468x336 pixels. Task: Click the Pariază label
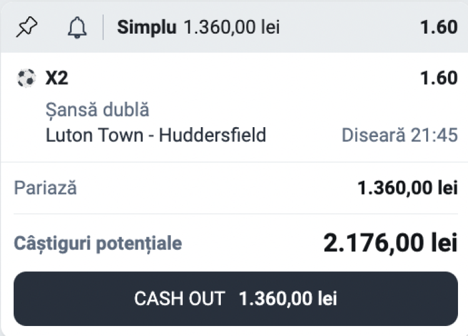(46, 188)
